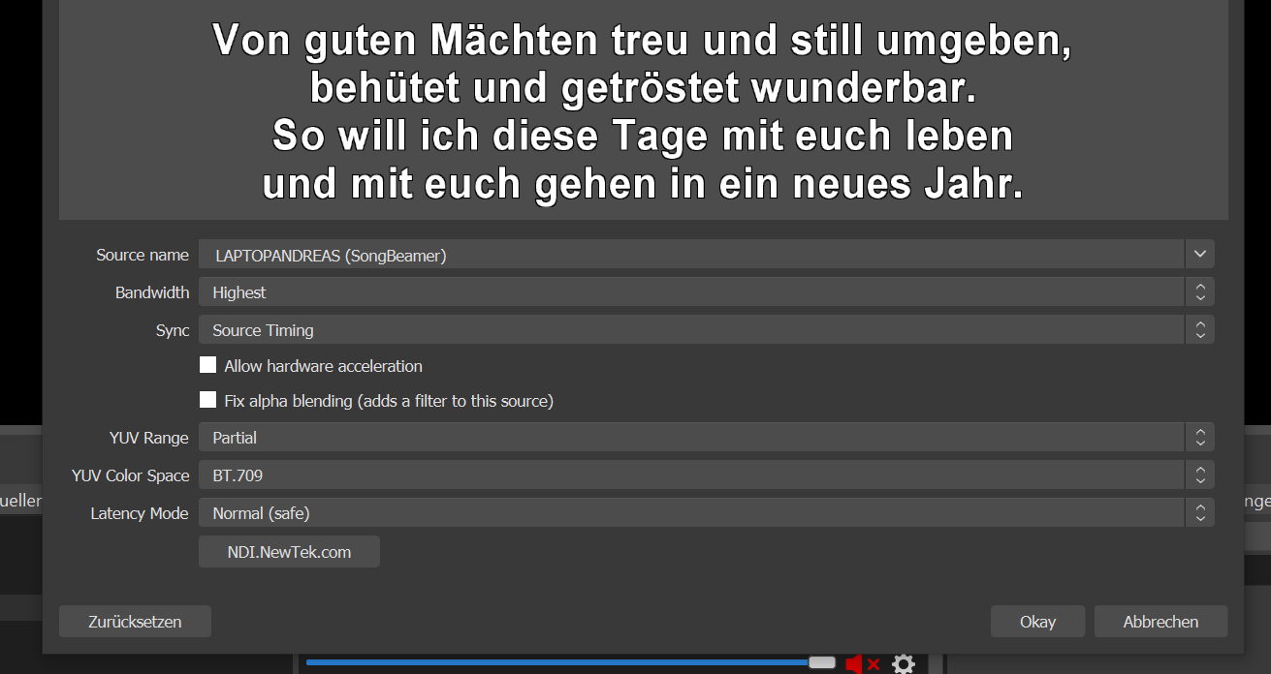Open the Sync dropdown showing Source Timing
Screen dimensions: 1271x674
click(706, 329)
